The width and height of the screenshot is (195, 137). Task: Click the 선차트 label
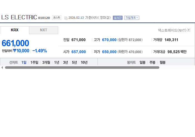(x=14, y=62)
